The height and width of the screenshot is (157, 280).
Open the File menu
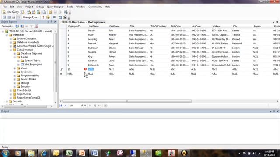click(x=4, y=7)
